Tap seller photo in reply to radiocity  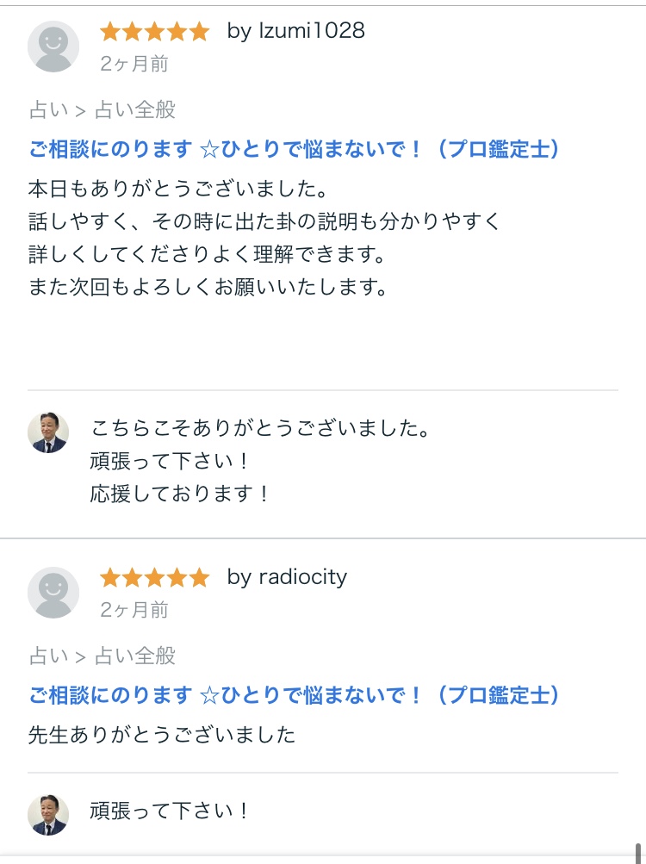point(48,815)
